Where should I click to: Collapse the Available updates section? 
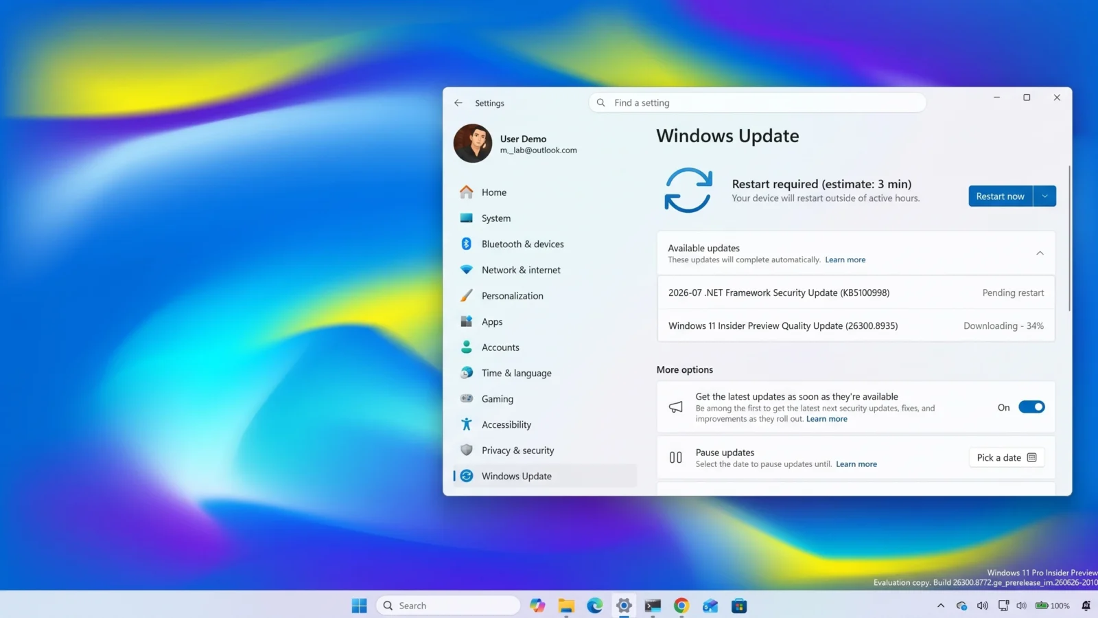point(1040,253)
